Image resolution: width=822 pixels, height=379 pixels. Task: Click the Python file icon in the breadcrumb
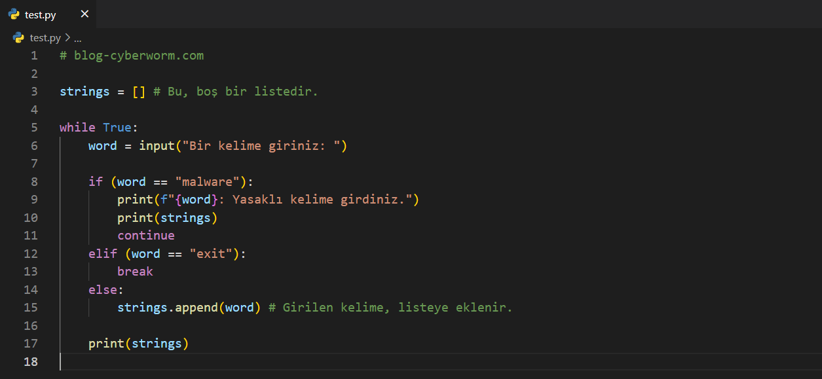click(x=18, y=38)
